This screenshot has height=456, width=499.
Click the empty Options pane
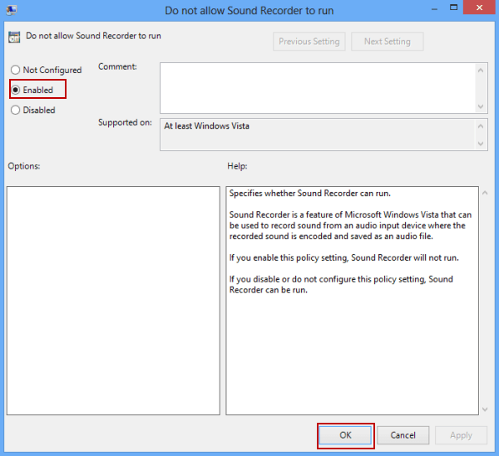click(x=113, y=301)
